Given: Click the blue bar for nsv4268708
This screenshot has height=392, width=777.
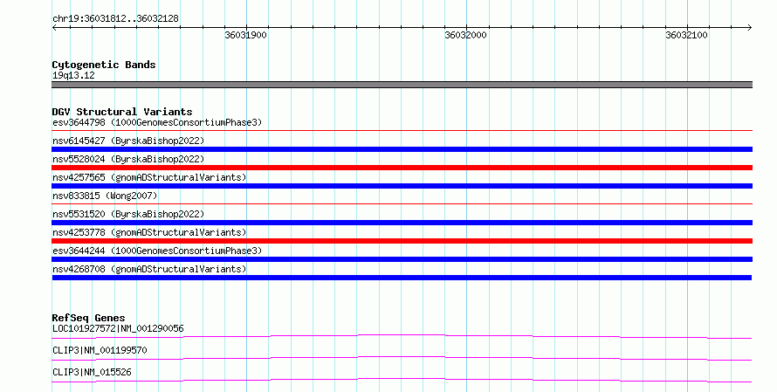Looking at the screenshot, I should coord(402,278).
